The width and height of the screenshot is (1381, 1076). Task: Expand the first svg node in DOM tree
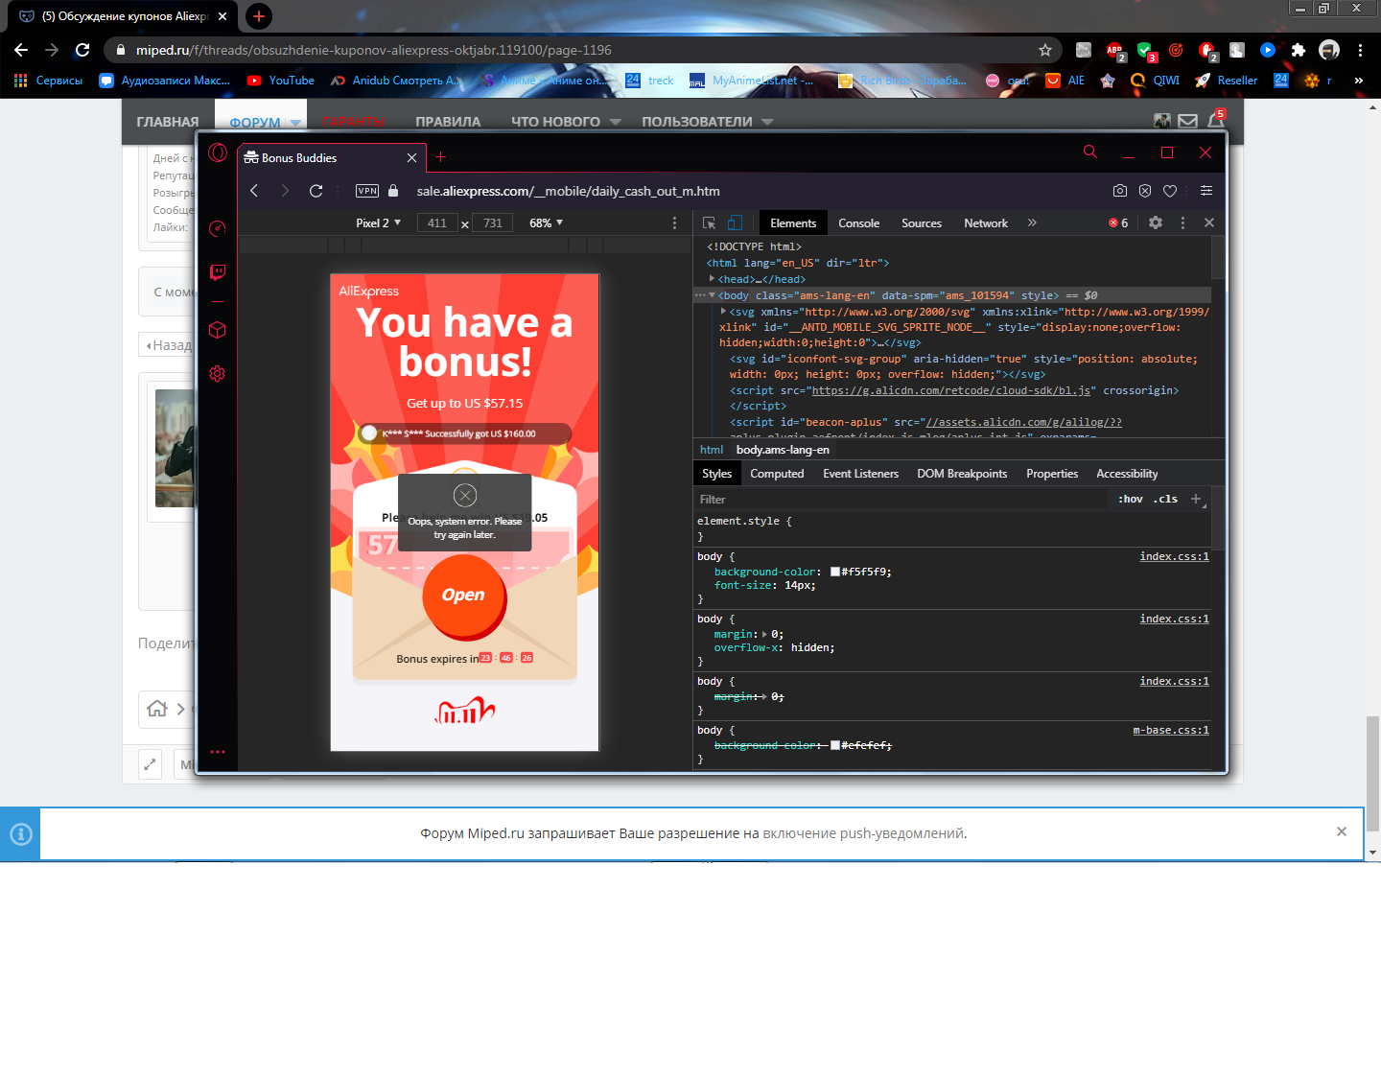pyautogui.click(x=723, y=312)
